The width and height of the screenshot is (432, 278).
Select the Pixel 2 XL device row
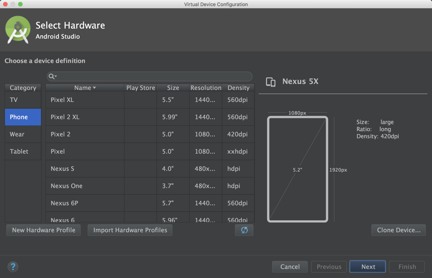pyautogui.click(x=150, y=117)
